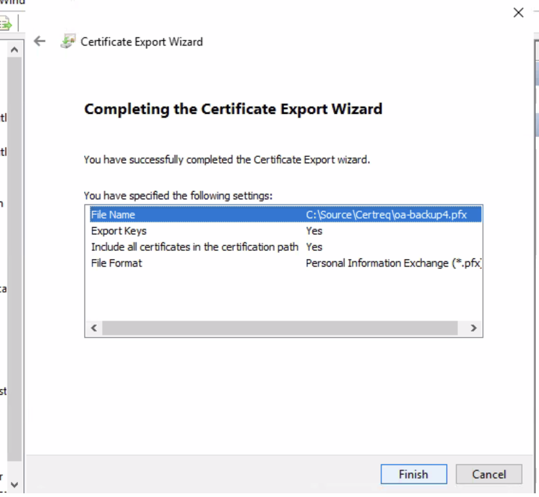Click the horizontal scrollbar thumb in settings list
The image size is (539, 497).
click(279, 328)
